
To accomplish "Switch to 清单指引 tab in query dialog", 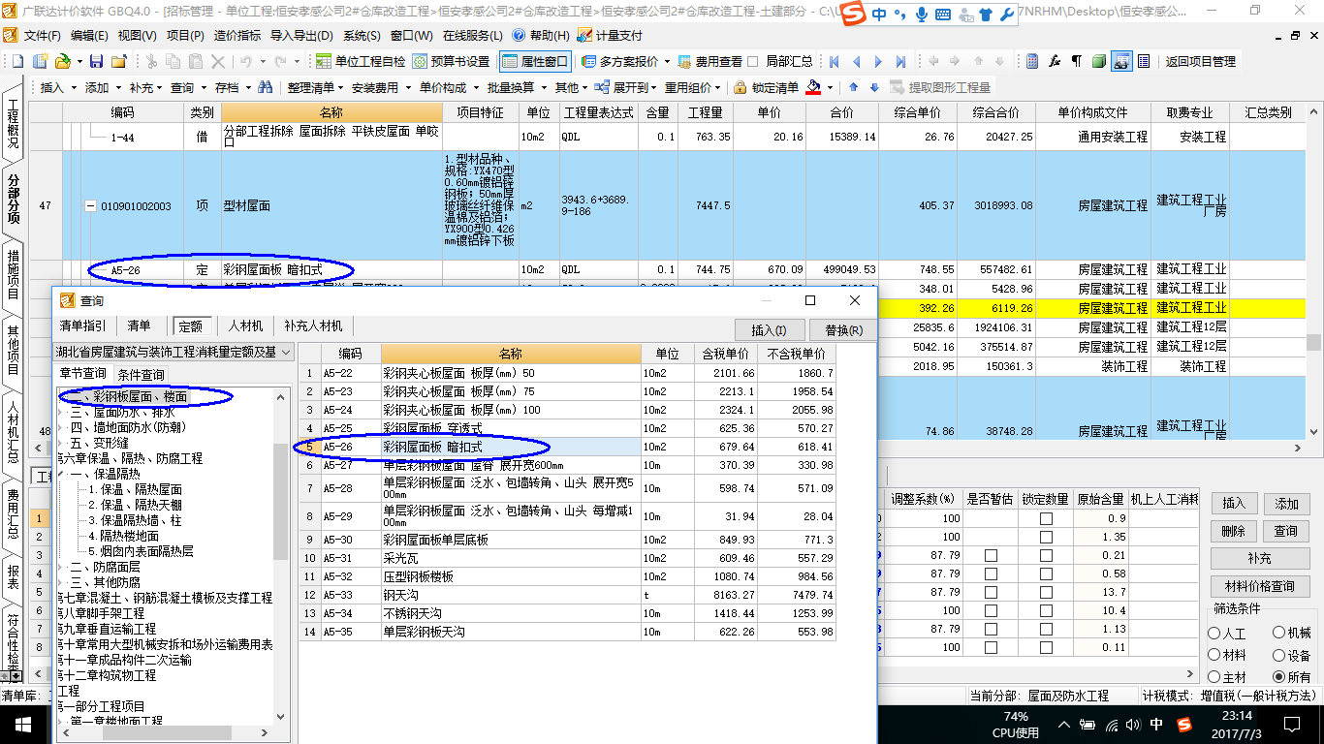I will [x=83, y=326].
